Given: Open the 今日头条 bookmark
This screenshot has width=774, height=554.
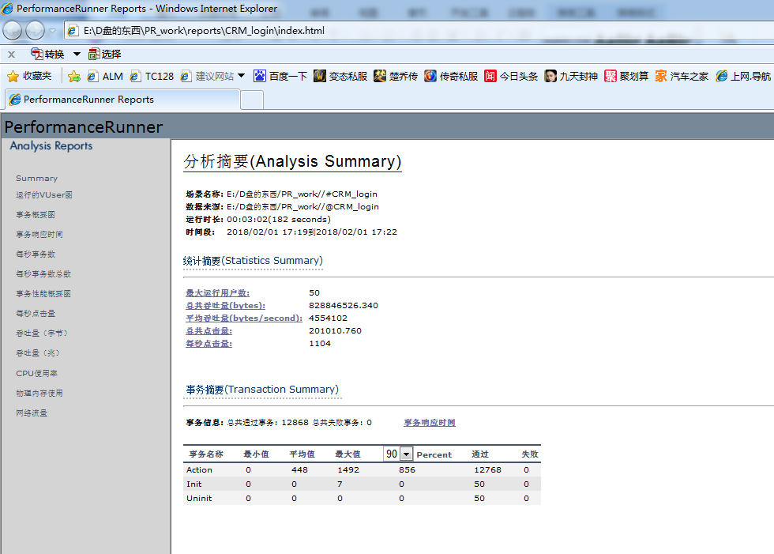Looking at the screenshot, I should [x=490, y=77].
